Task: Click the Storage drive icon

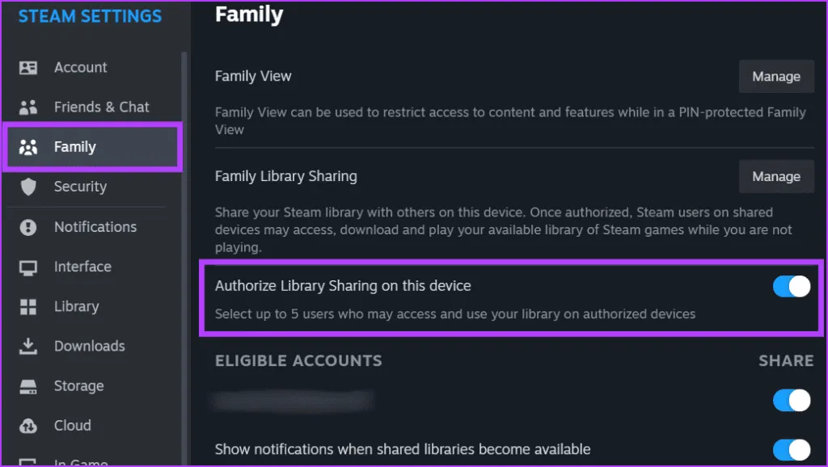Action: pos(28,386)
